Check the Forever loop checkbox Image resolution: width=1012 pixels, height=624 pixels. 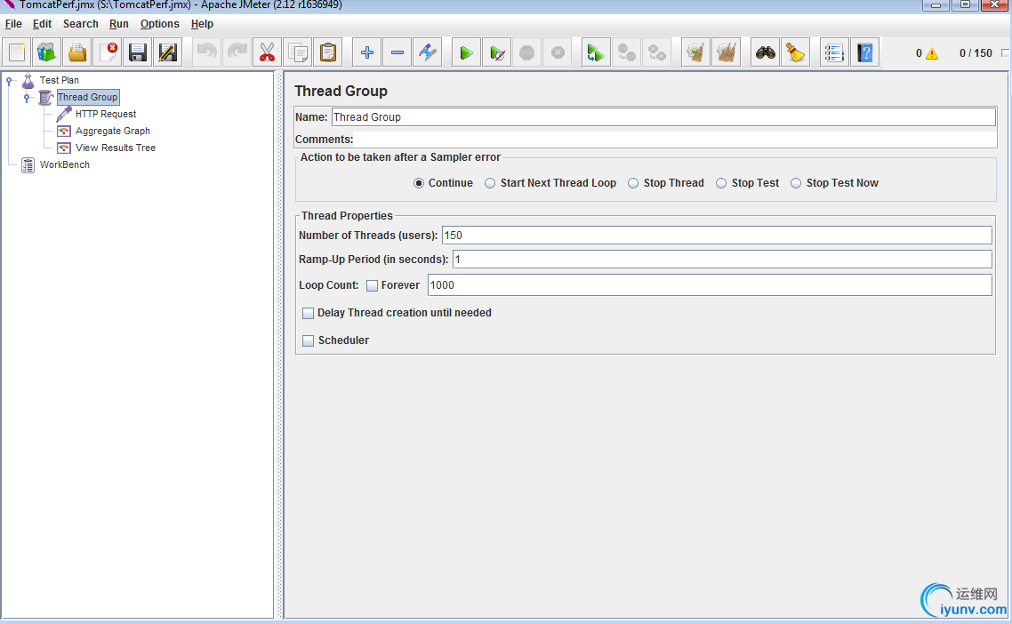[x=372, y=285]
